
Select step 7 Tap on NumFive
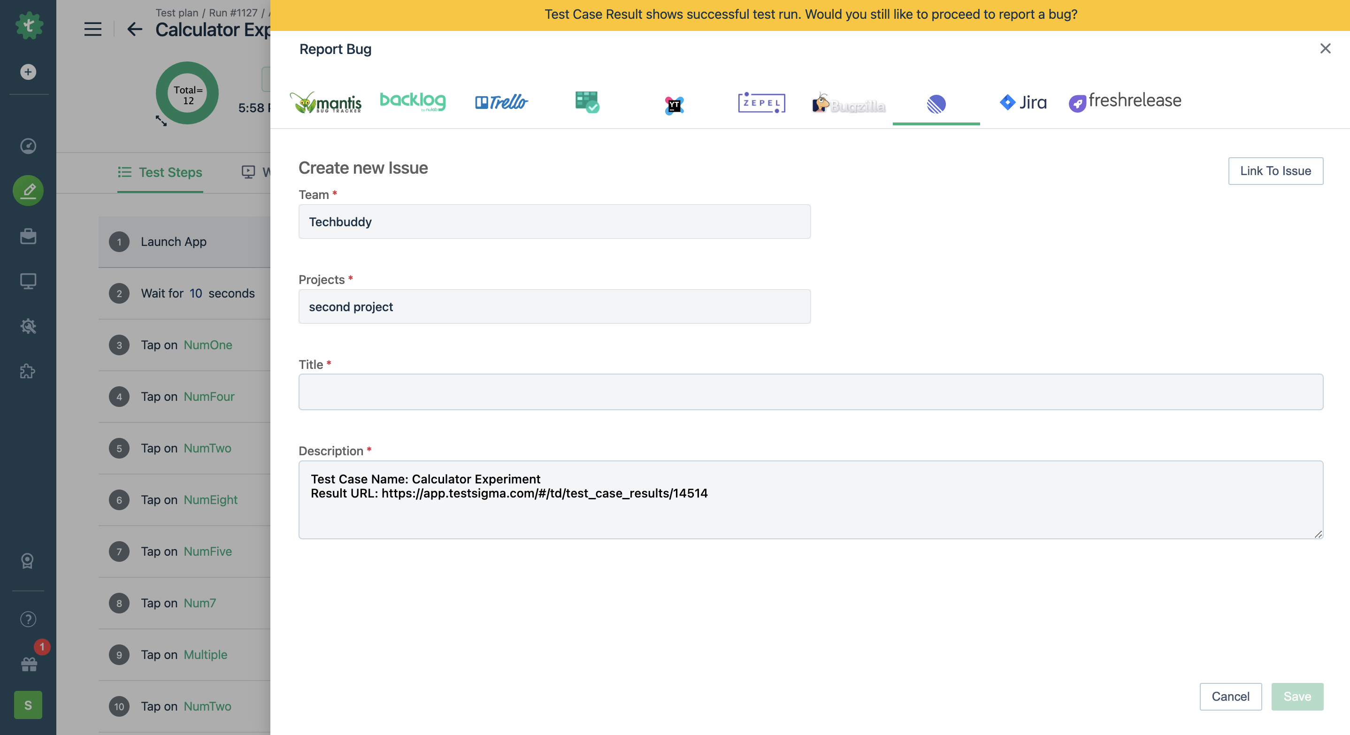[x=184, y=551]
